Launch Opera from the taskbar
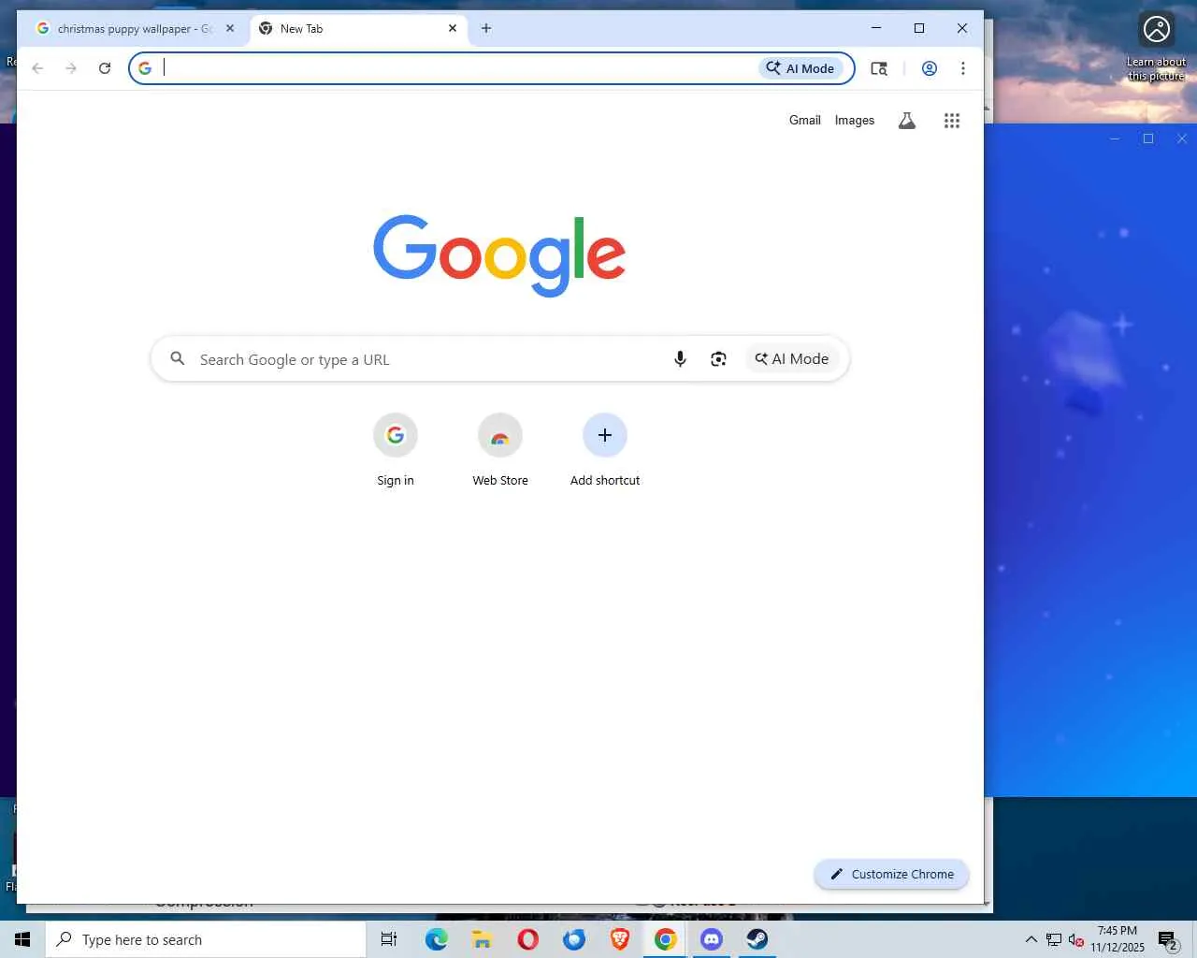 527,939
